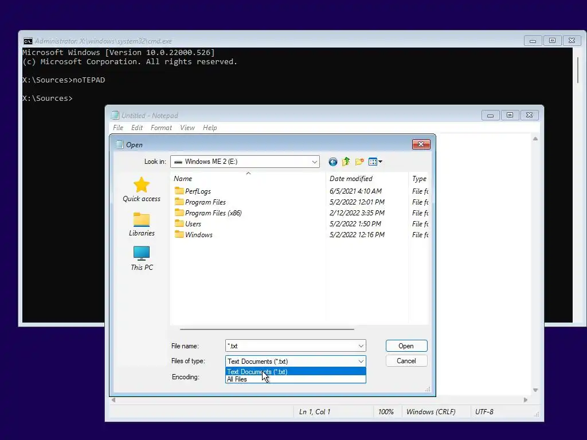
Task: Open the Notepad Edit menu
Action: click(137, 128)
